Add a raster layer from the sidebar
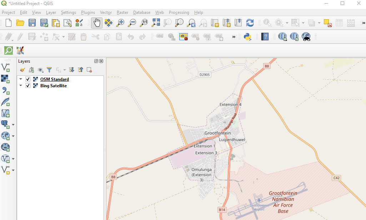The width and height of the screenshot is (366, 220). point(5,79)
